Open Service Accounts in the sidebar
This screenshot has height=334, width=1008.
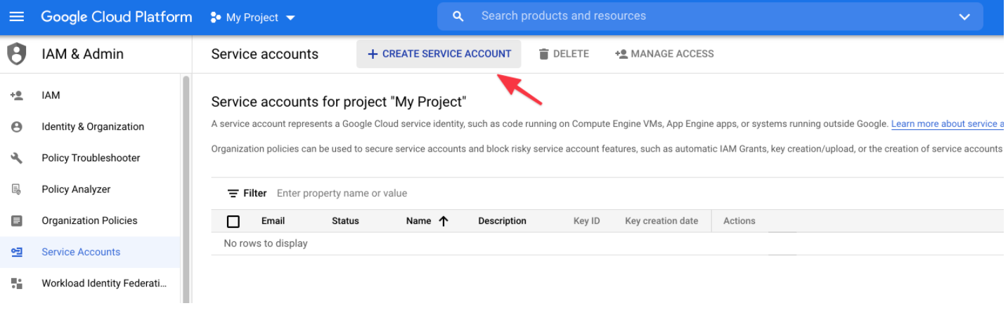click(x=81, y=252)
